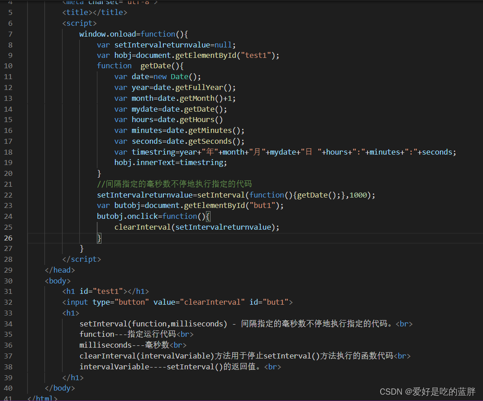The width and height of the screenshot is (483, 401).
Task: Click window.onload text on line 7
Action: point(108,34)
